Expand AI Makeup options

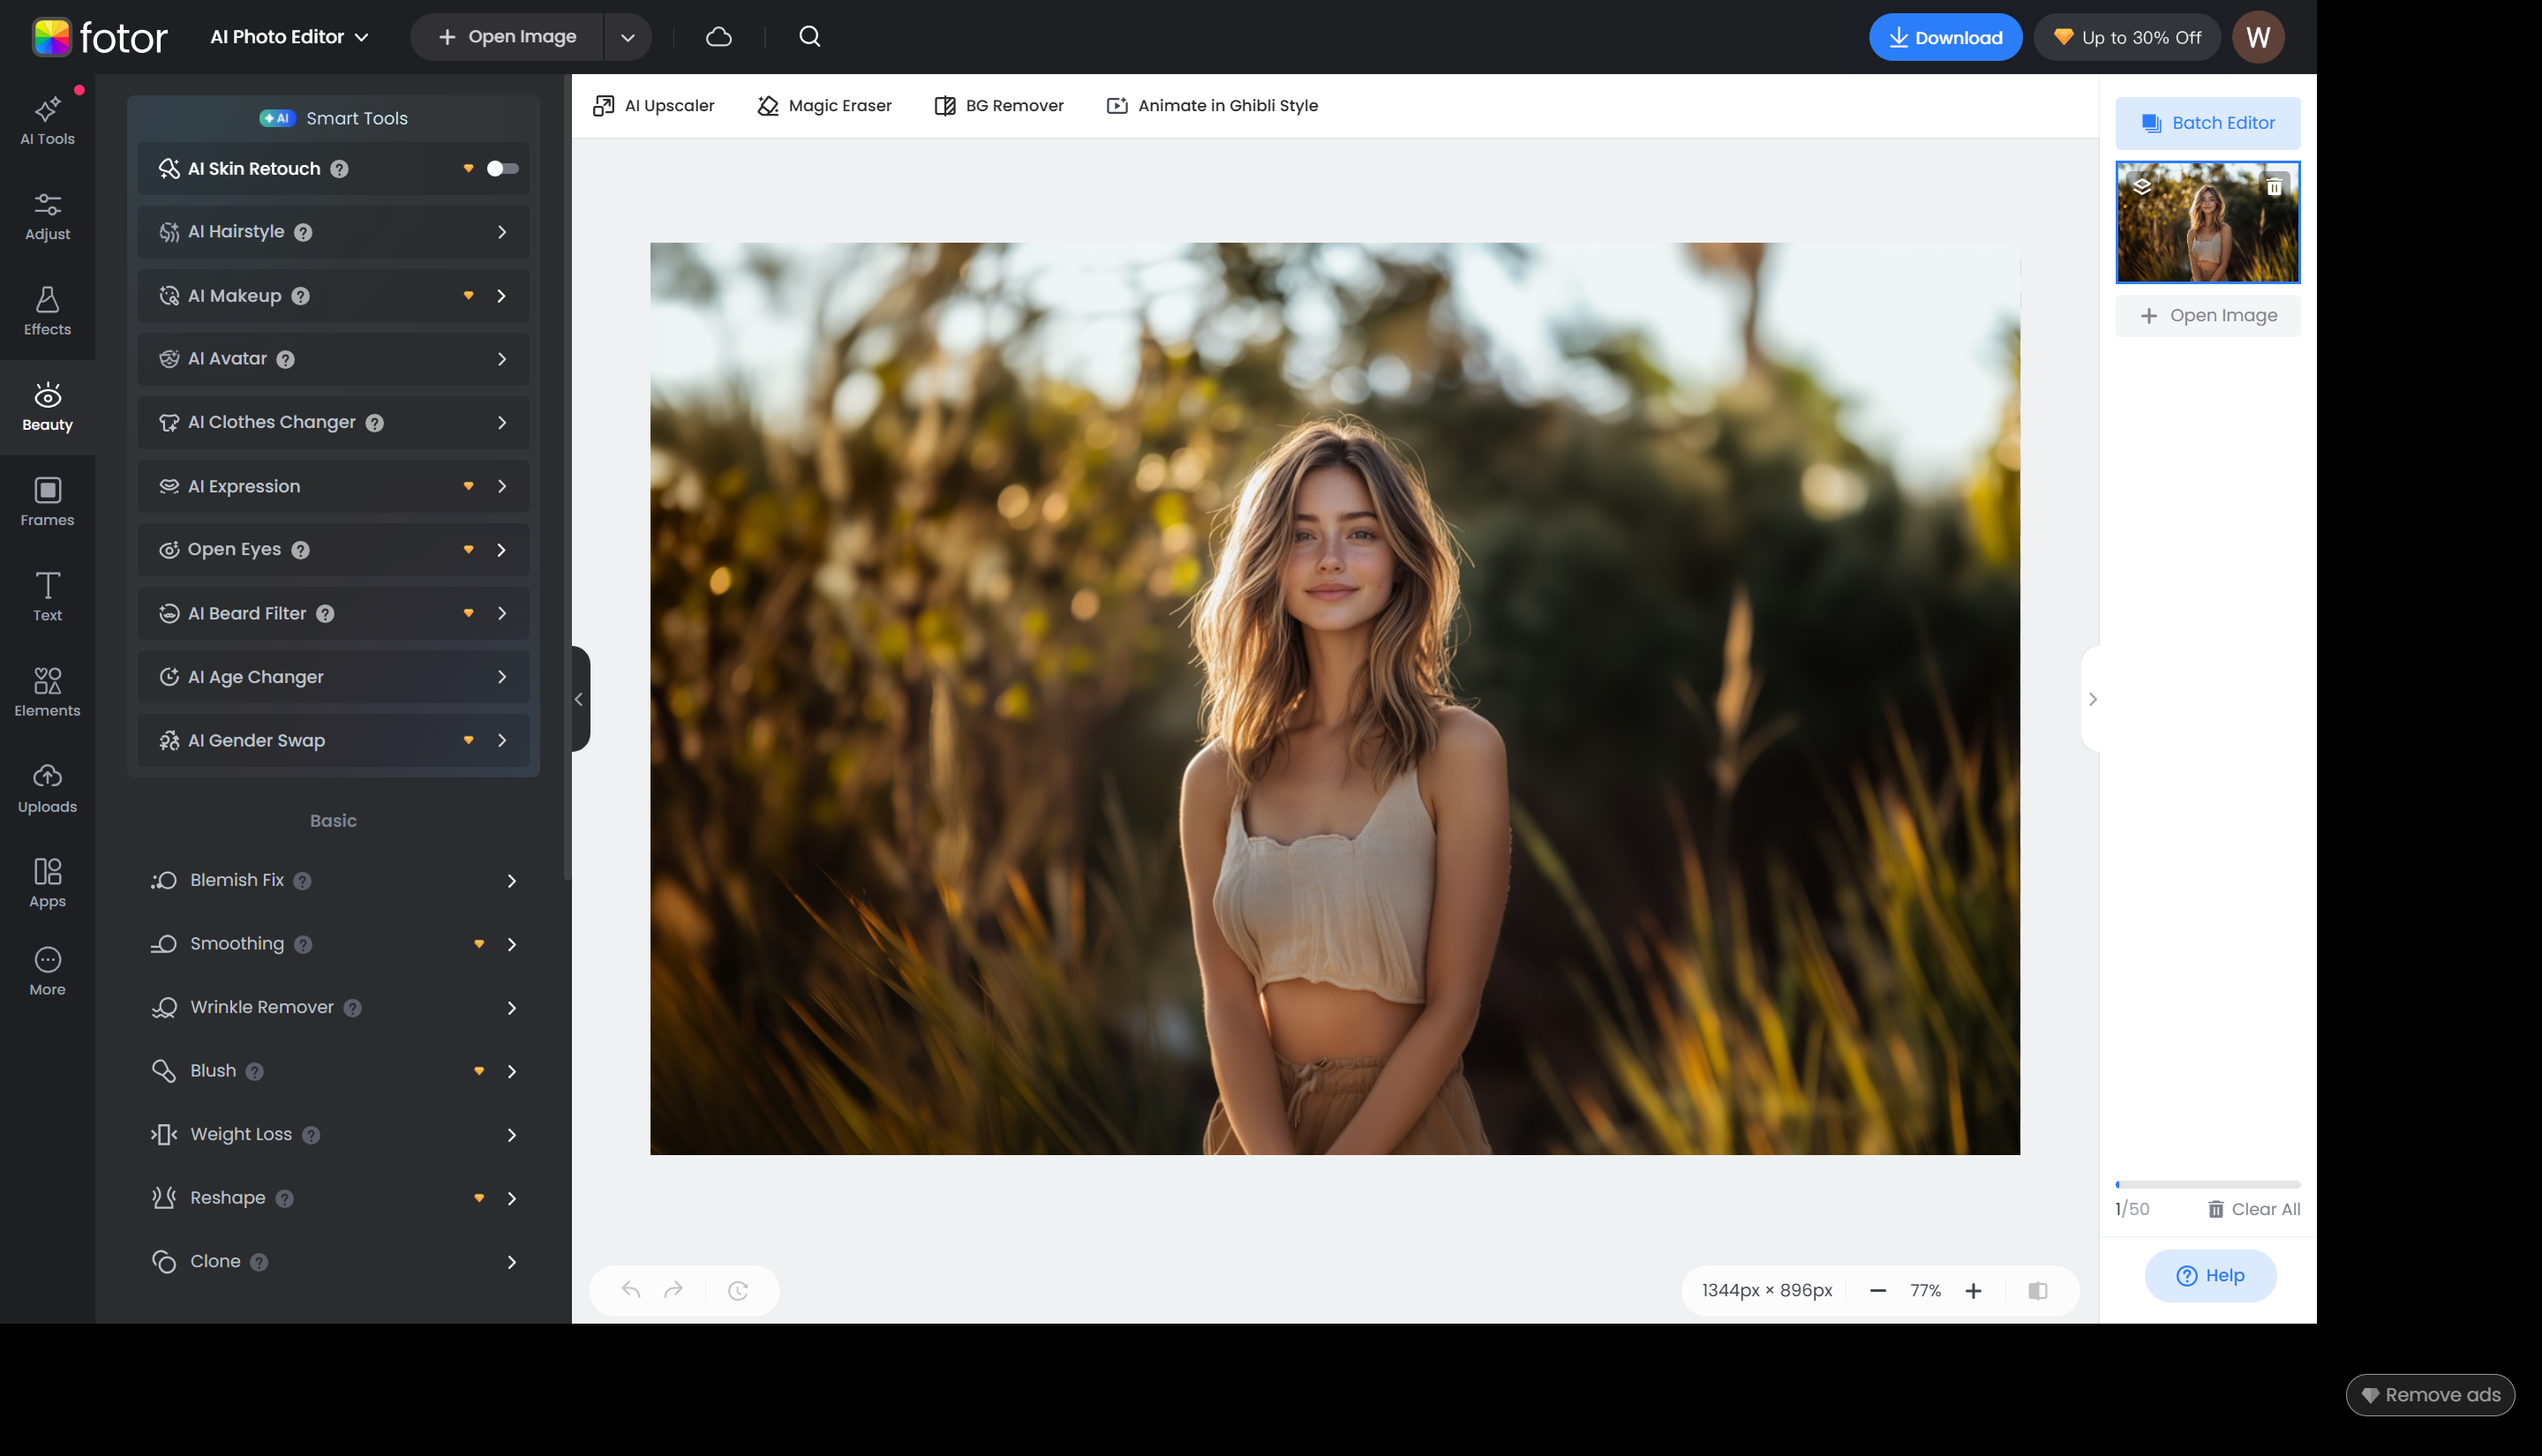pyautogui.click(x=502, y=296)
